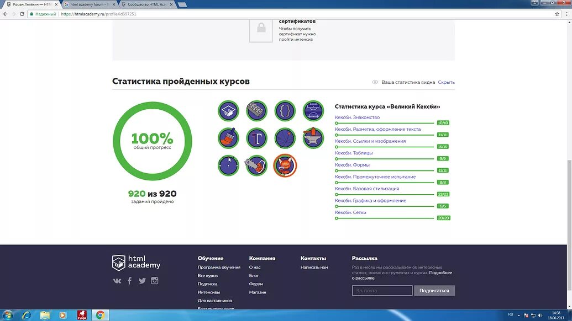The height and width of the screenshot is (321, 572).
Task: Open Блог footer link
Action: [254, 276]
